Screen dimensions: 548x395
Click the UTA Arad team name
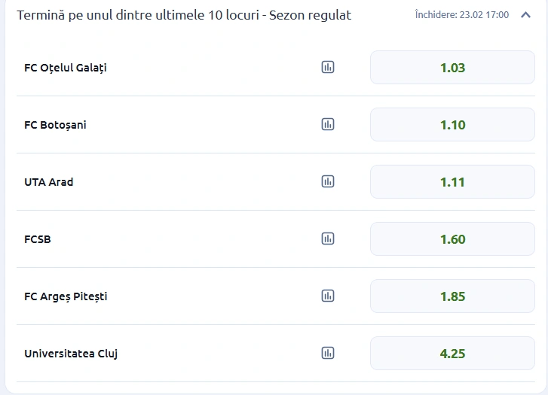[x=49, y=182]
